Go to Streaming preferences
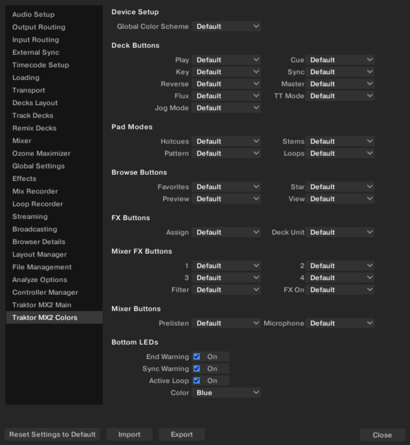 pyautogui.click(x=54, y=216)
